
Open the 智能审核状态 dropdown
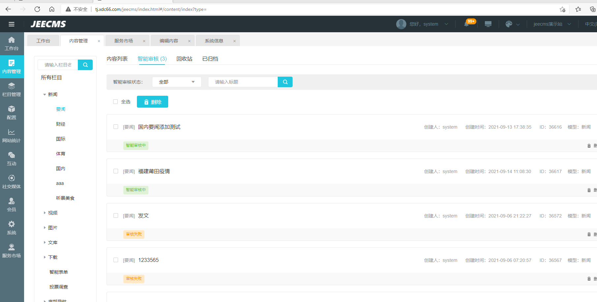177,82
